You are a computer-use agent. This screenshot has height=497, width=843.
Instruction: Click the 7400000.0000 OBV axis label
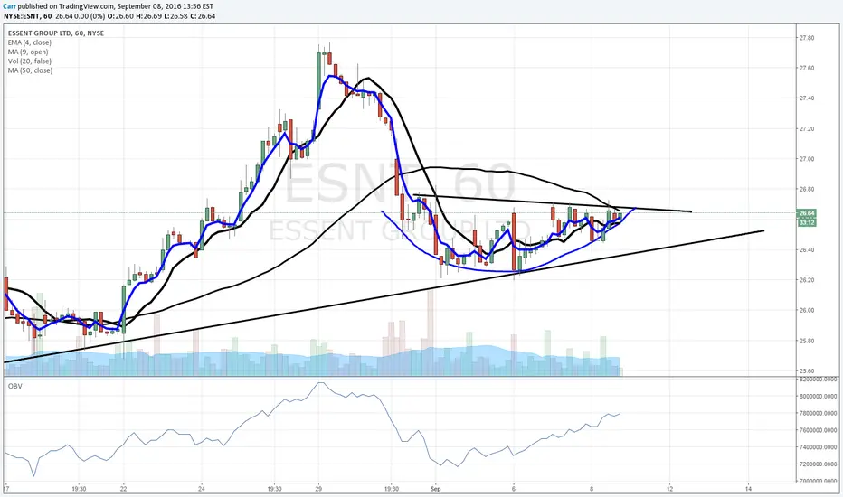point(819,447)
